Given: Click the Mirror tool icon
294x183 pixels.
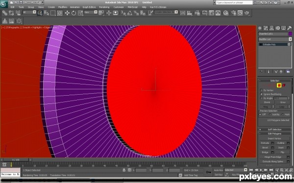Looking at the screenshot, I should [183, 13].
